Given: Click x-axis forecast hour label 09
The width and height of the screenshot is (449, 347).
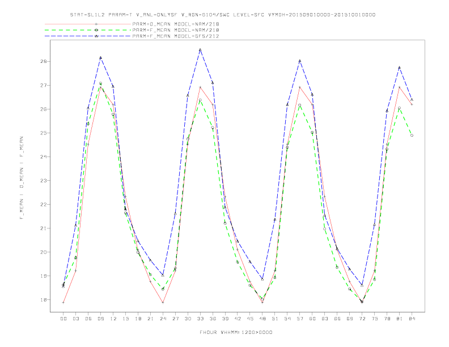Looking at the screenshot, I should pos(100,319).
